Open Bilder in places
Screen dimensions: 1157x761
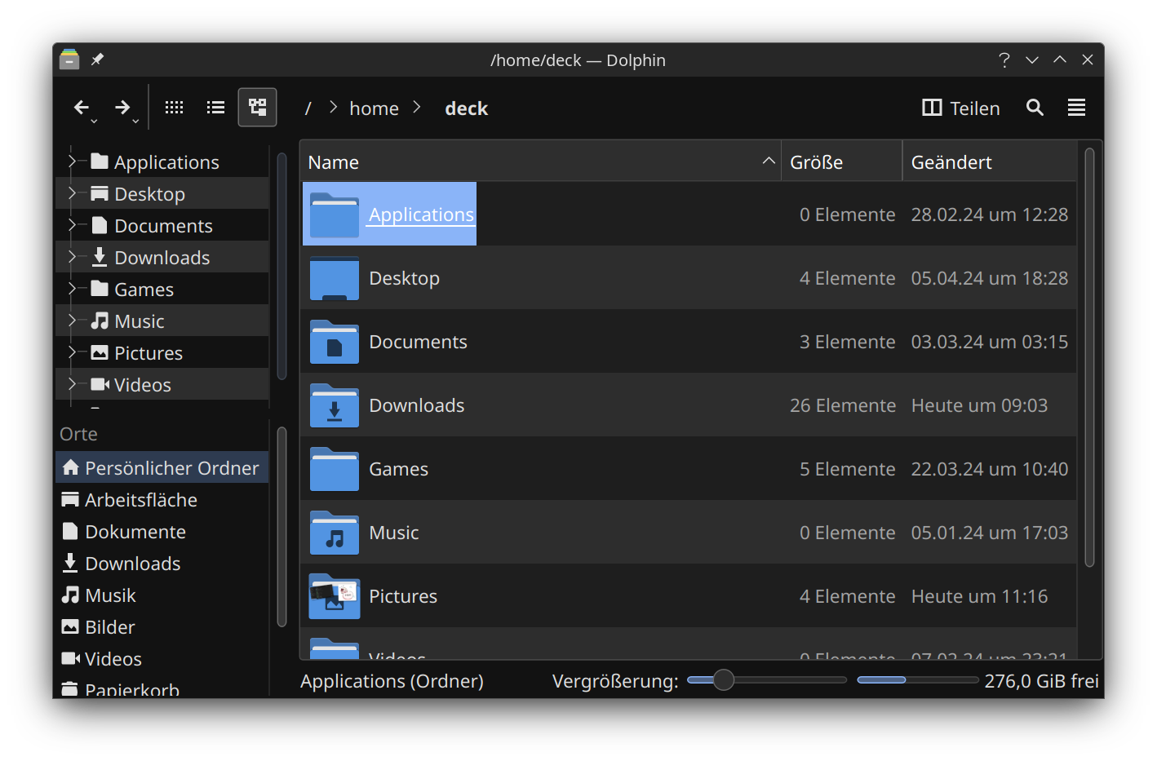point(162,626)
